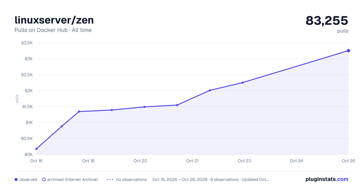The width and height of the screenshot is (363, 190).
Task: Click the date range and observations summary text
Action: (x=211, y=179)
